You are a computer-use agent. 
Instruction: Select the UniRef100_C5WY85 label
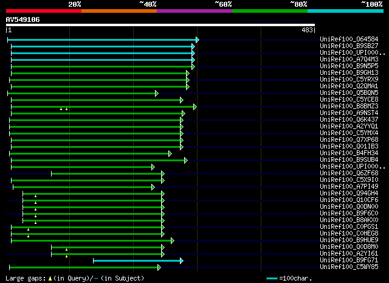349,267
